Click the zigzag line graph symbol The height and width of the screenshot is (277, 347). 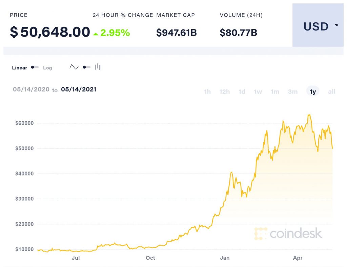pyautogui.click(x=74, y=66)
